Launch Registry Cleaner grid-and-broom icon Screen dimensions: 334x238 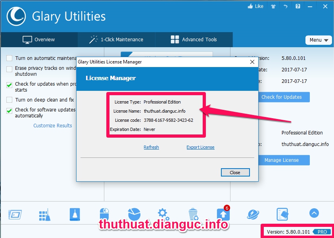(45, 215)
